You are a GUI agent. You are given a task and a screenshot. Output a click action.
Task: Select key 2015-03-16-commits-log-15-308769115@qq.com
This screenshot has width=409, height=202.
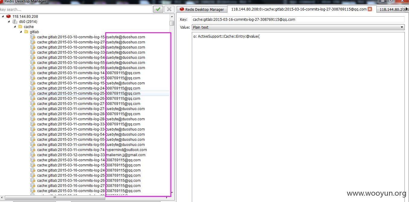point(89,165)
